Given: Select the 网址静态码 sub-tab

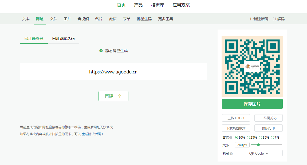Looking at the screenshot, I should (x=34, y=39).
